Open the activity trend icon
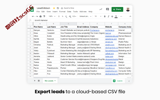The height and width of the screenshot is (100, 160). point(101,9)
